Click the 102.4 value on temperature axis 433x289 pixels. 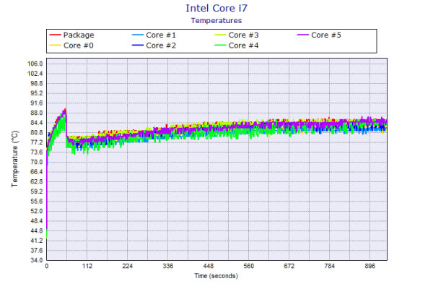[35, 74]
